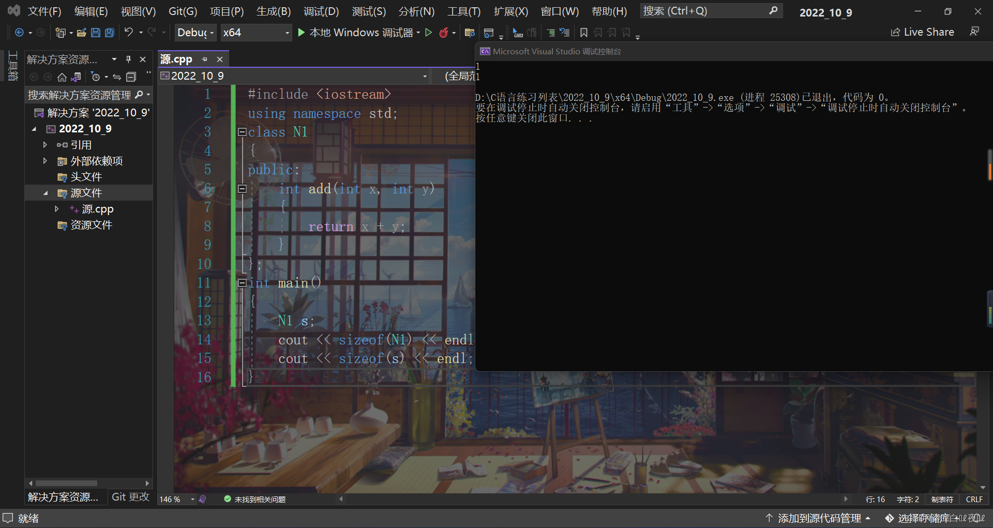Open the debugger target dropdown arrow
The width and height of the screenshot is (993, 528).
tap(418, 33)
